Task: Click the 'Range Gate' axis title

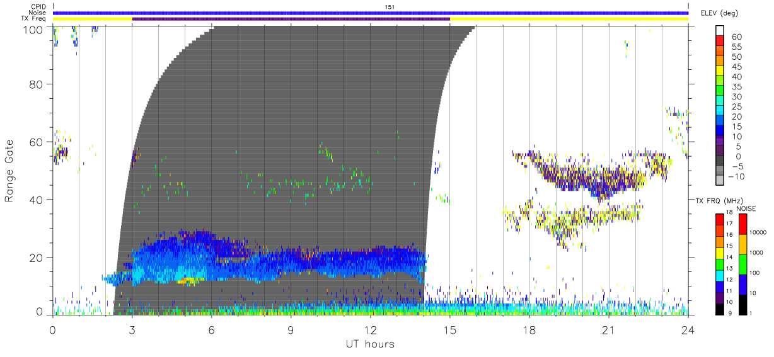Action: coord(9,171)
